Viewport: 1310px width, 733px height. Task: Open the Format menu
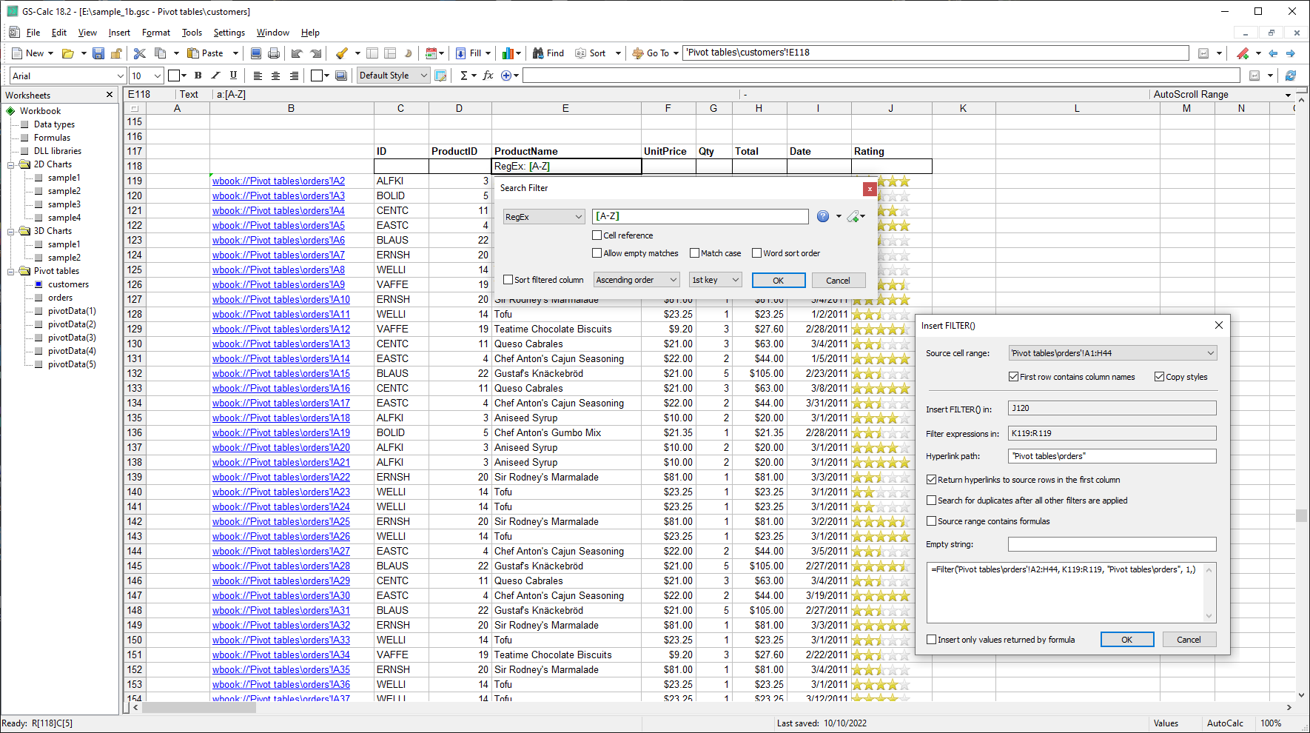point(156,33)
